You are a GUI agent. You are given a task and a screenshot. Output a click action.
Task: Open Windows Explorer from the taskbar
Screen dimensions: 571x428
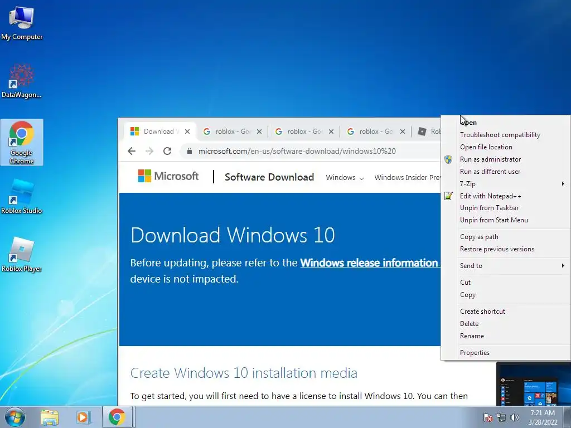[x=50, y=417]
